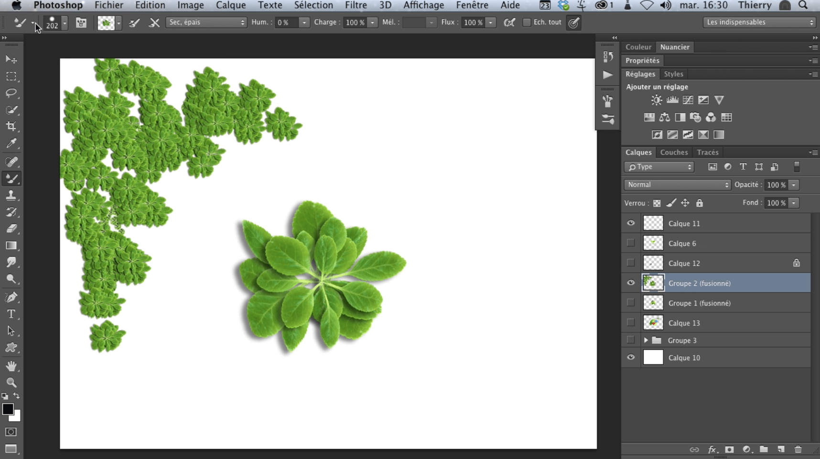Open the Filtre menu
The height and width of the screenshot is (459, 820).
356,5
